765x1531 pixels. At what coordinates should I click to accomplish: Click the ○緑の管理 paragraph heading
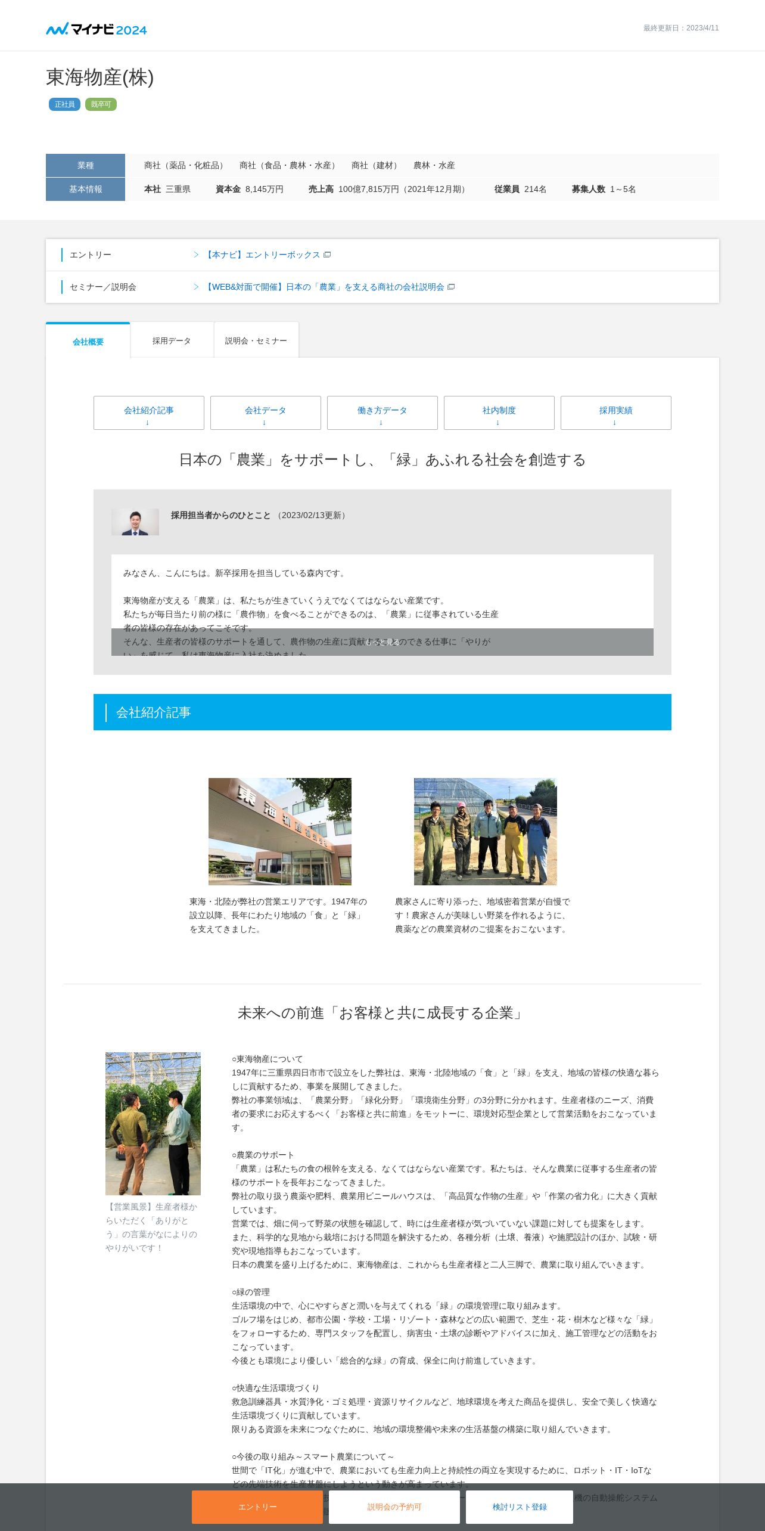(251, 1292)
